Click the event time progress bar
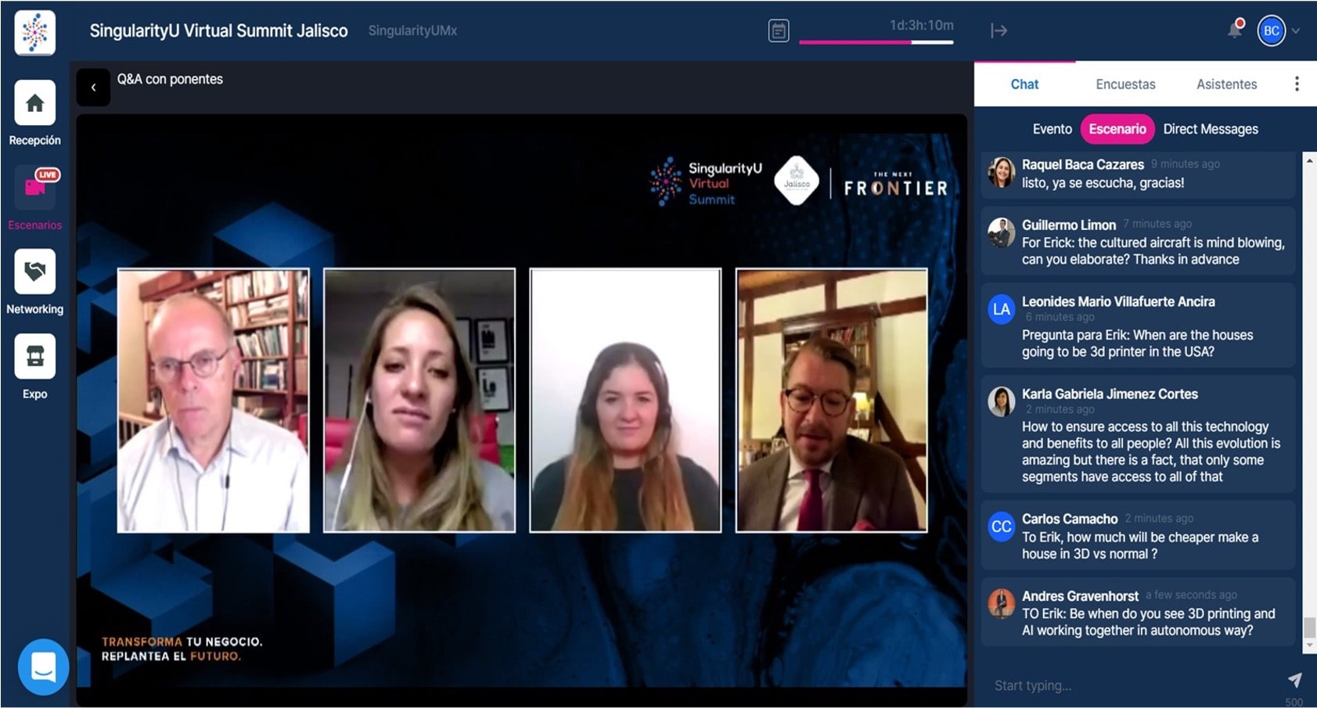The height and width of the screenshot is (708, 1317). click(876, 42)
